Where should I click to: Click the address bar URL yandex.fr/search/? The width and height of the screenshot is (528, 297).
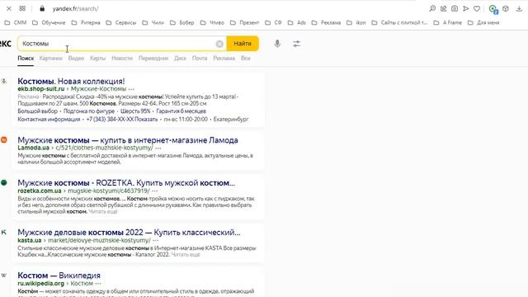(75, 9)
